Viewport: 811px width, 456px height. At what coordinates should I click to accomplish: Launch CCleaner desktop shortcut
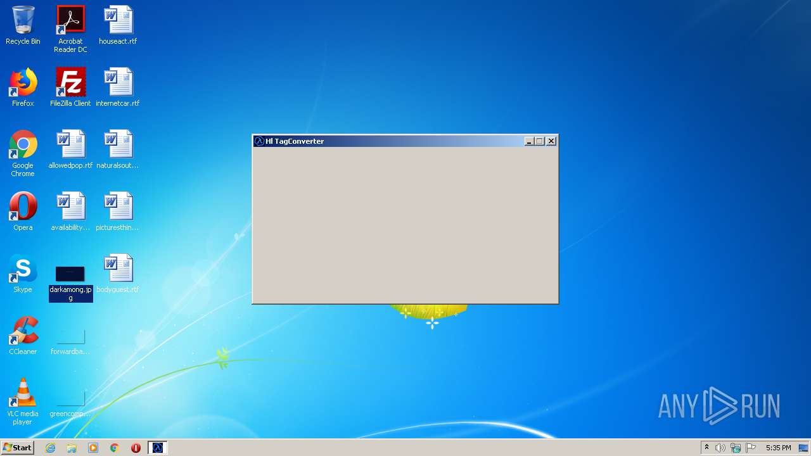[23, 336]
